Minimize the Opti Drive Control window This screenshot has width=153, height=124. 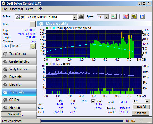coord(140,4)
